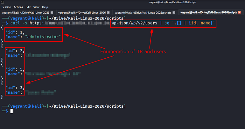Open the View menu

36,7
